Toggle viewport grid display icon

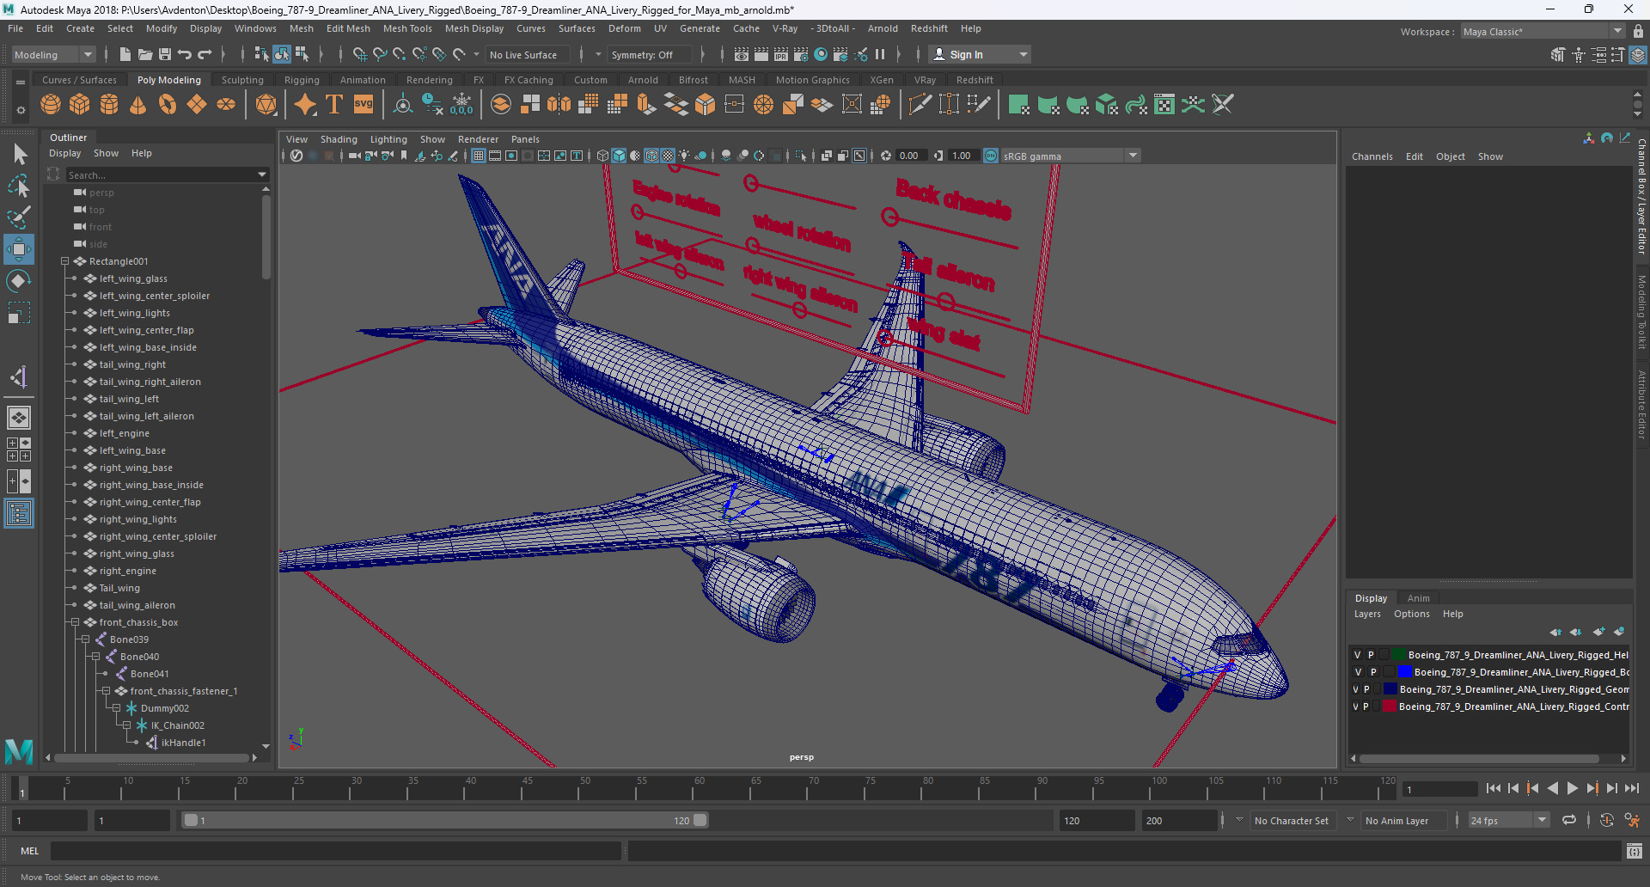tap(479, 156)
